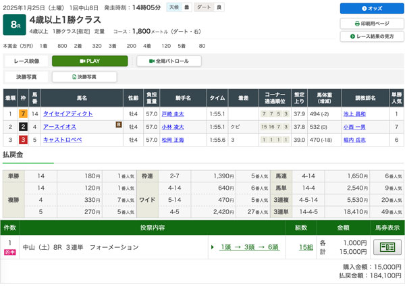Viewport: 405px width, 291px height.
Task: Click the 15組 combinations link
Action: click(x=306, y=247)
